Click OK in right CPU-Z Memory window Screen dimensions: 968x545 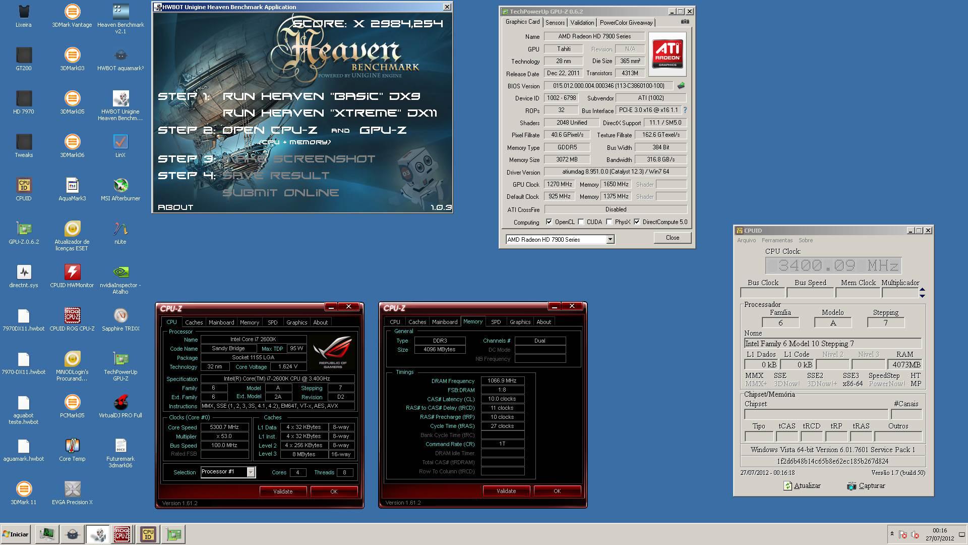tap(557, 491)
